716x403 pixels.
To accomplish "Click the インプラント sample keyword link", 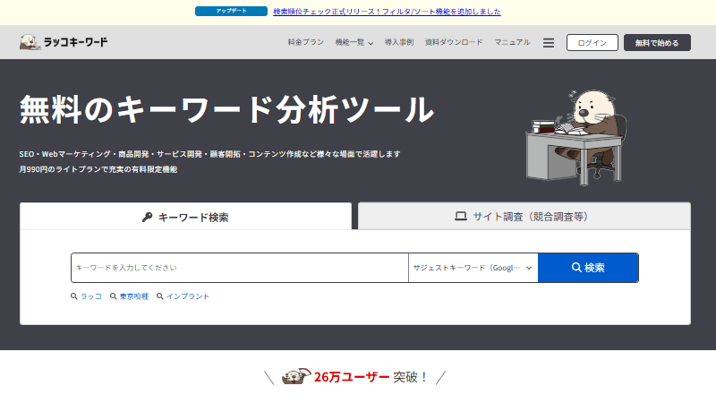I will click(x=188, y=296).
